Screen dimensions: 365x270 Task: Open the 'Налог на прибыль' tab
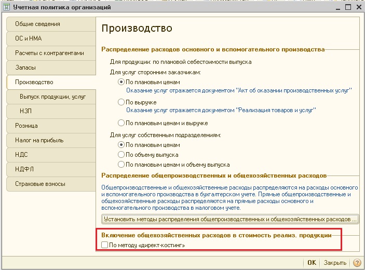point(51,140)
